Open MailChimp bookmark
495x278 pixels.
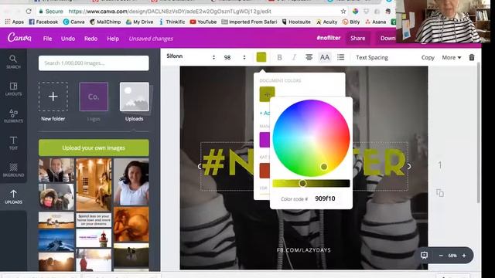pos(105,22)
